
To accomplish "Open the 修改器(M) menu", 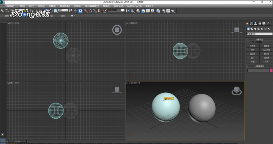I will point(65,6).
